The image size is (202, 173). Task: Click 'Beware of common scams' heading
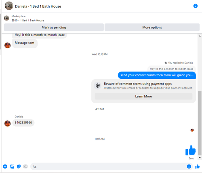tap(138, 84)
